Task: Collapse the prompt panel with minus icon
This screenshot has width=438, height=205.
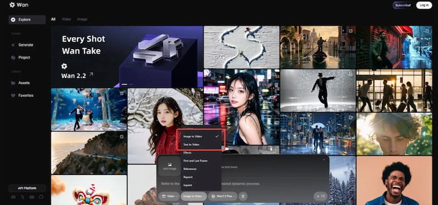Action: 324,160
